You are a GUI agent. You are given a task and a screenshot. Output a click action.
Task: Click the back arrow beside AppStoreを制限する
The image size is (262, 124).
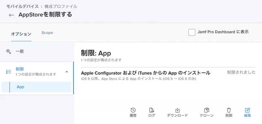(x=11, y=15)
